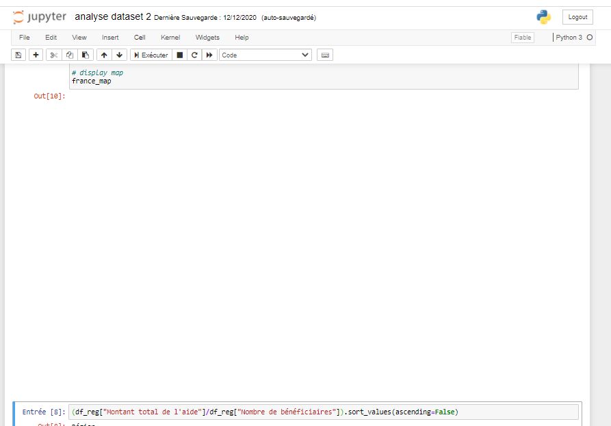Restart and run all fast-forward icon
The image size is (611, 426).
(209, 55)
